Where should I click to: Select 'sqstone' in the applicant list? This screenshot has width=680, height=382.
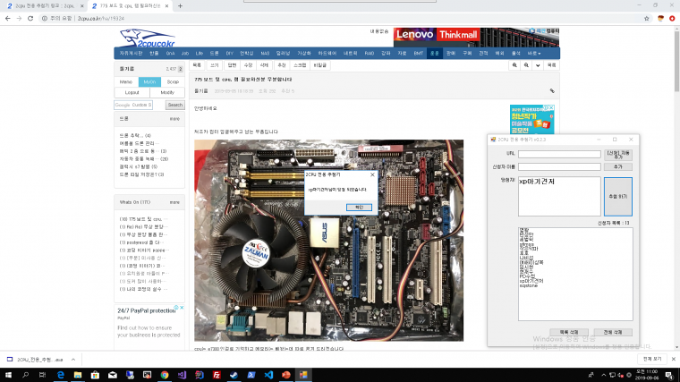(529, 285)
